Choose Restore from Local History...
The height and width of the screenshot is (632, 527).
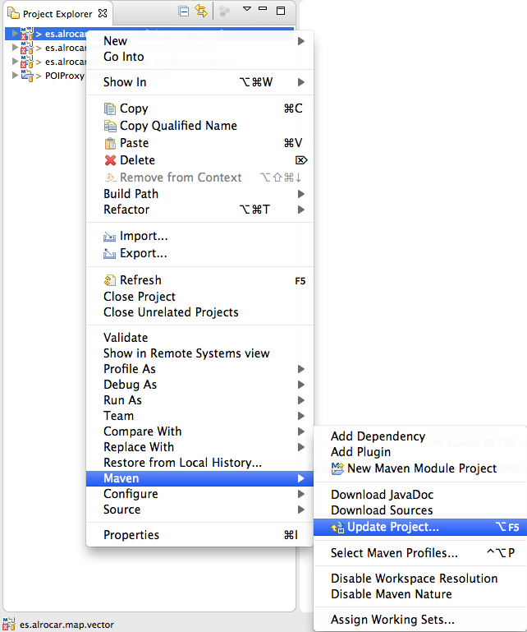pyautogui.click(x=199, y=463)
